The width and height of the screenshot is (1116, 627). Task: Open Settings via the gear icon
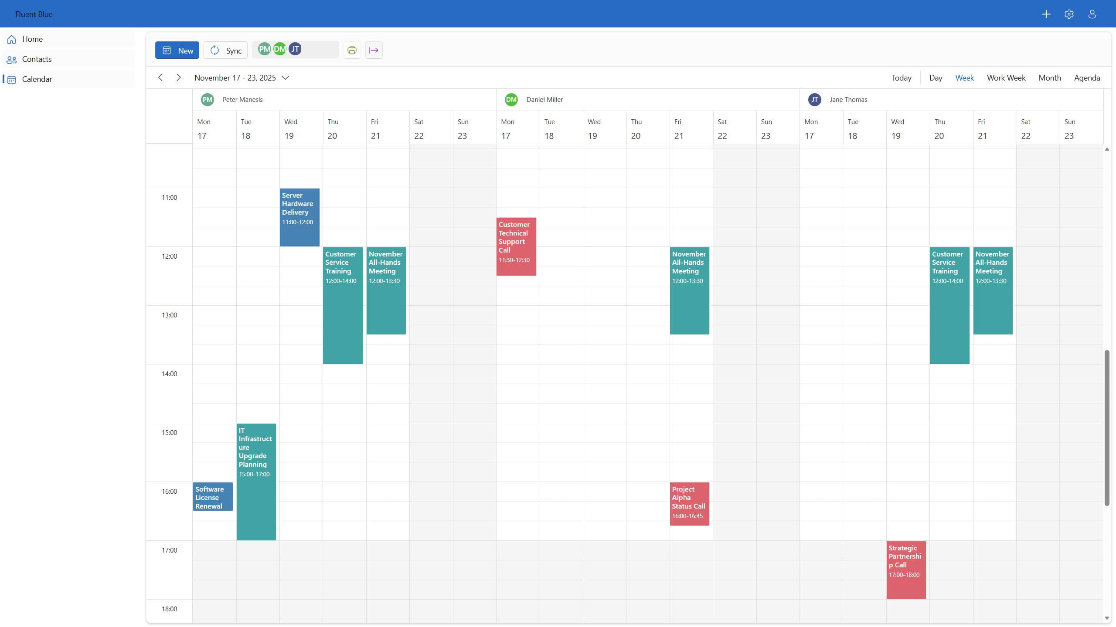pyautogui.click(x=1068, y=14)
